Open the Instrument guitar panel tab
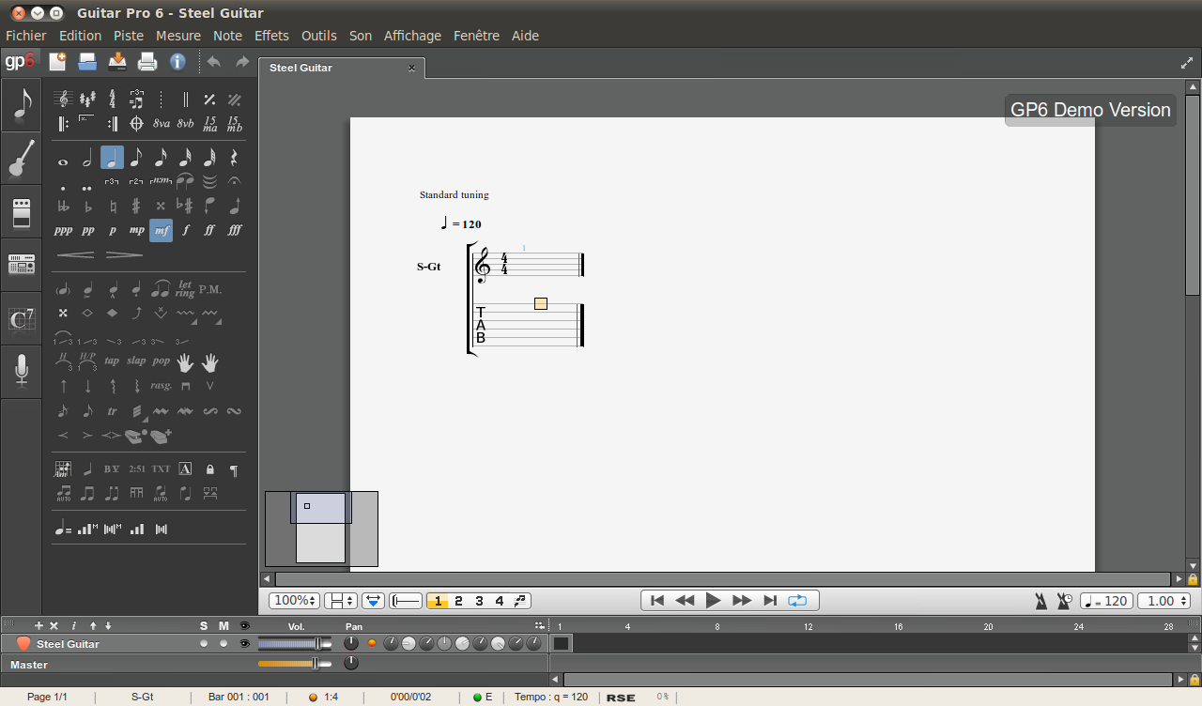The width and height of the screenshot is (1202, 706). [21, 159]
